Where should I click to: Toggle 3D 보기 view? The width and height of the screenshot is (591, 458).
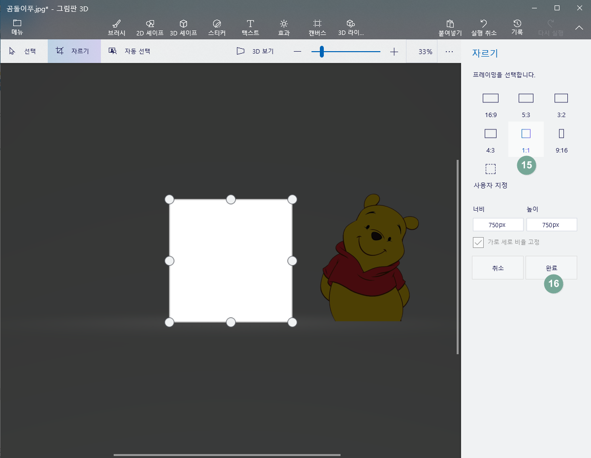[x=255, y=51]
